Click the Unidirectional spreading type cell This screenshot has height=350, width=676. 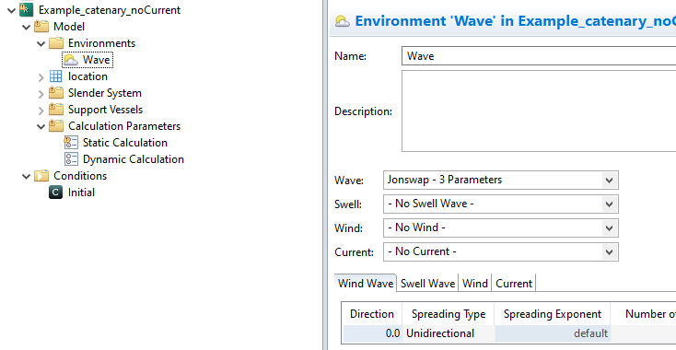tap(449, 333)
